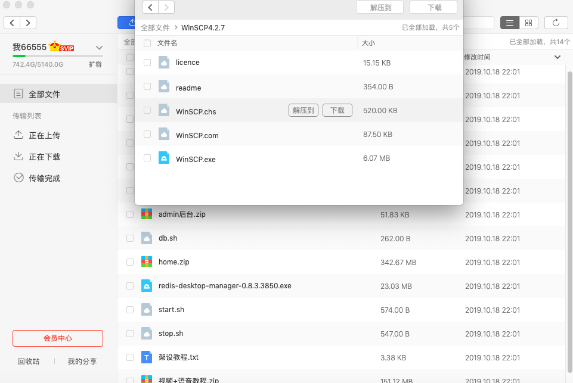Click the admin后台.zip archive icon
Viewport: 573px width, 383px height.
pyautogui.click(x=147, y=214)
